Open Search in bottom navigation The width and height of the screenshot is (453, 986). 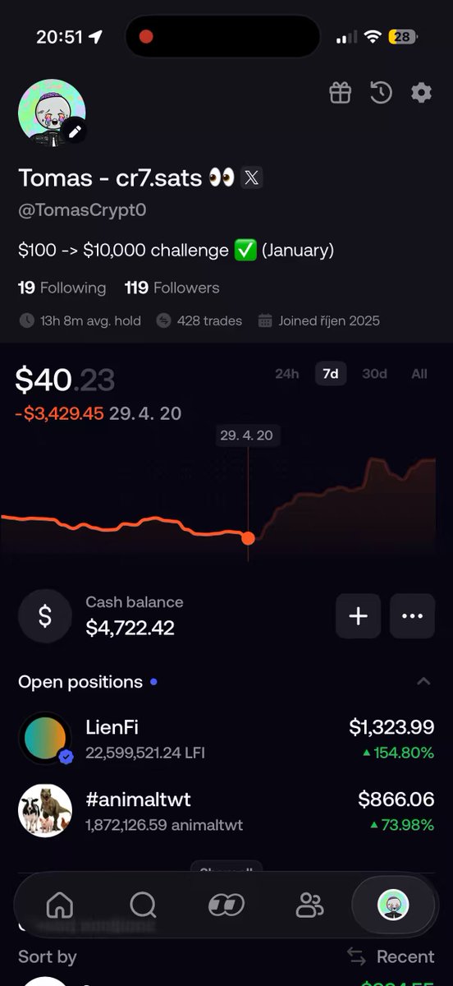click(x=143, y=905)
